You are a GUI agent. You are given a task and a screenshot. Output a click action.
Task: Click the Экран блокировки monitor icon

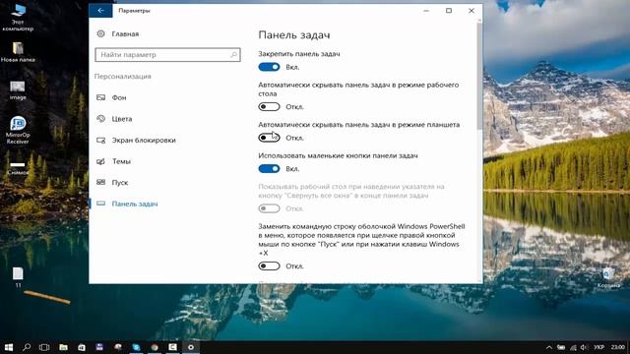pos(100,140)
